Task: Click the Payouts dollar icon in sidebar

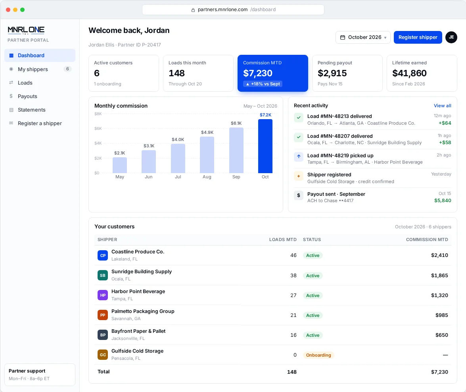Action: coord(11,96)
